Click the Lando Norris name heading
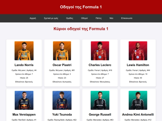 (x=24, y=65)
